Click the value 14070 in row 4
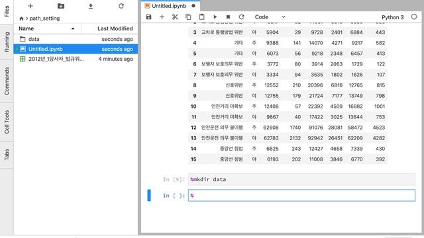 [316, 43]
